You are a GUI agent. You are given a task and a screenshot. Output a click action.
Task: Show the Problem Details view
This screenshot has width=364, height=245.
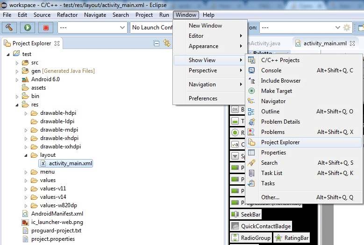click(304, 122)
